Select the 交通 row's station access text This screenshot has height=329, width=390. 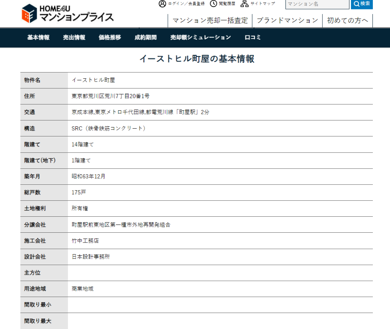[x=140, y=112]
